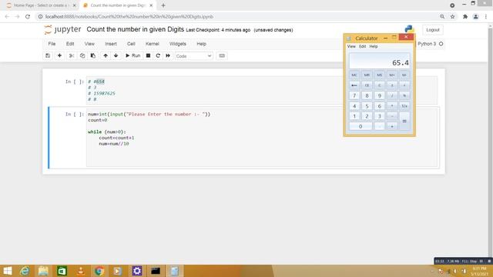Click the Calculator CE button

click(367, 85)
